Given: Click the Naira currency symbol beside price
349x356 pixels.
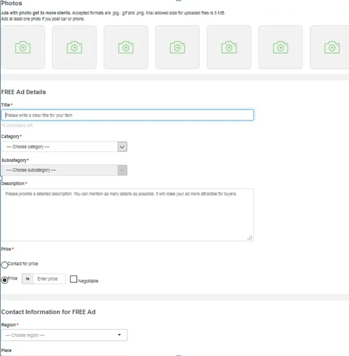Looking at the screenshot, I should (x=27, y=279).
